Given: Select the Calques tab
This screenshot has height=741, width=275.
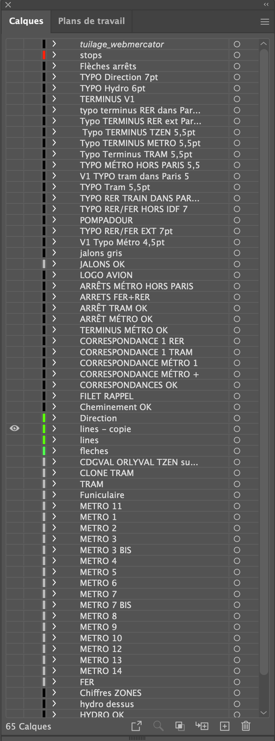Looking at the screenshot, I should pos(26,21).
